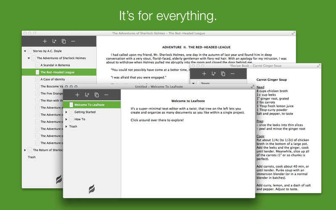Add child document in Welcome To Leafnote window

click(87, 95)
